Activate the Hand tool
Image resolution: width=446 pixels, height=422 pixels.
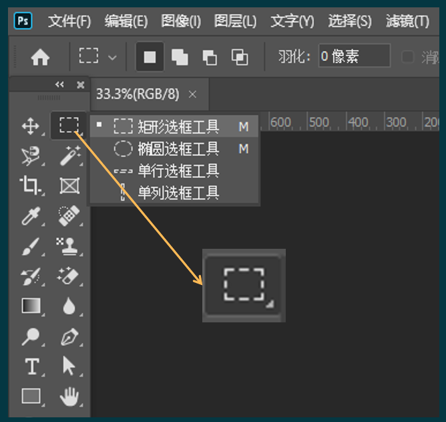[x=69, y=397]
